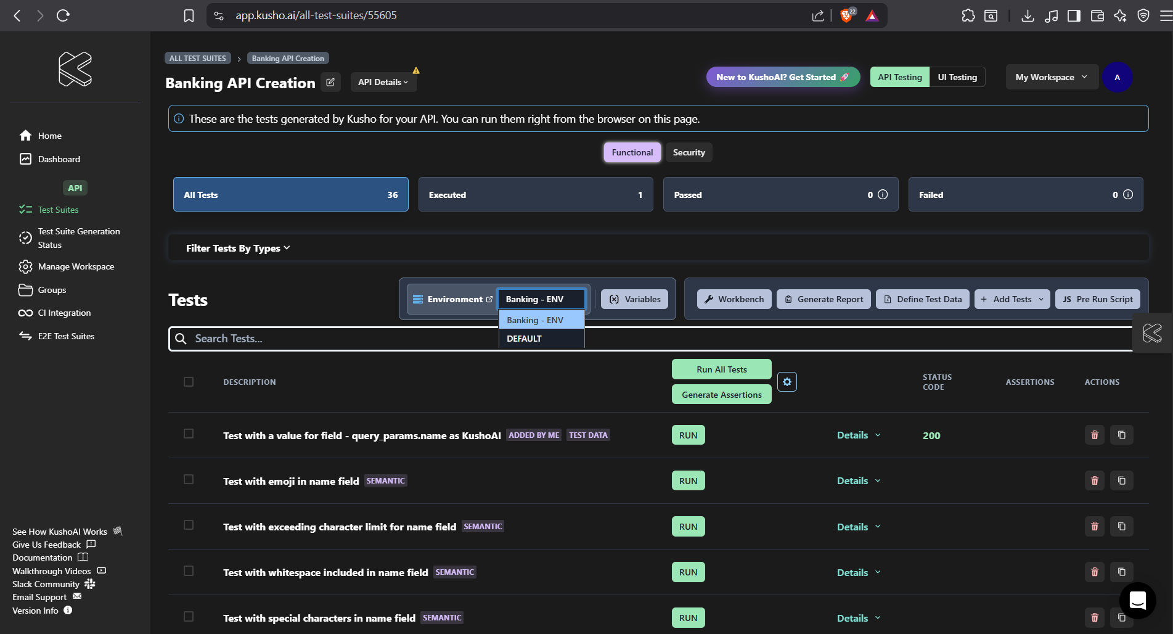Open the chat support bubble
The image size is (1173, 634).
point(1137,600)
